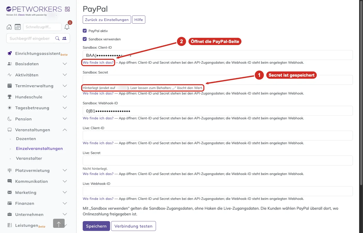Expand the Terminverwaltung menu chevron

point(65,86)
